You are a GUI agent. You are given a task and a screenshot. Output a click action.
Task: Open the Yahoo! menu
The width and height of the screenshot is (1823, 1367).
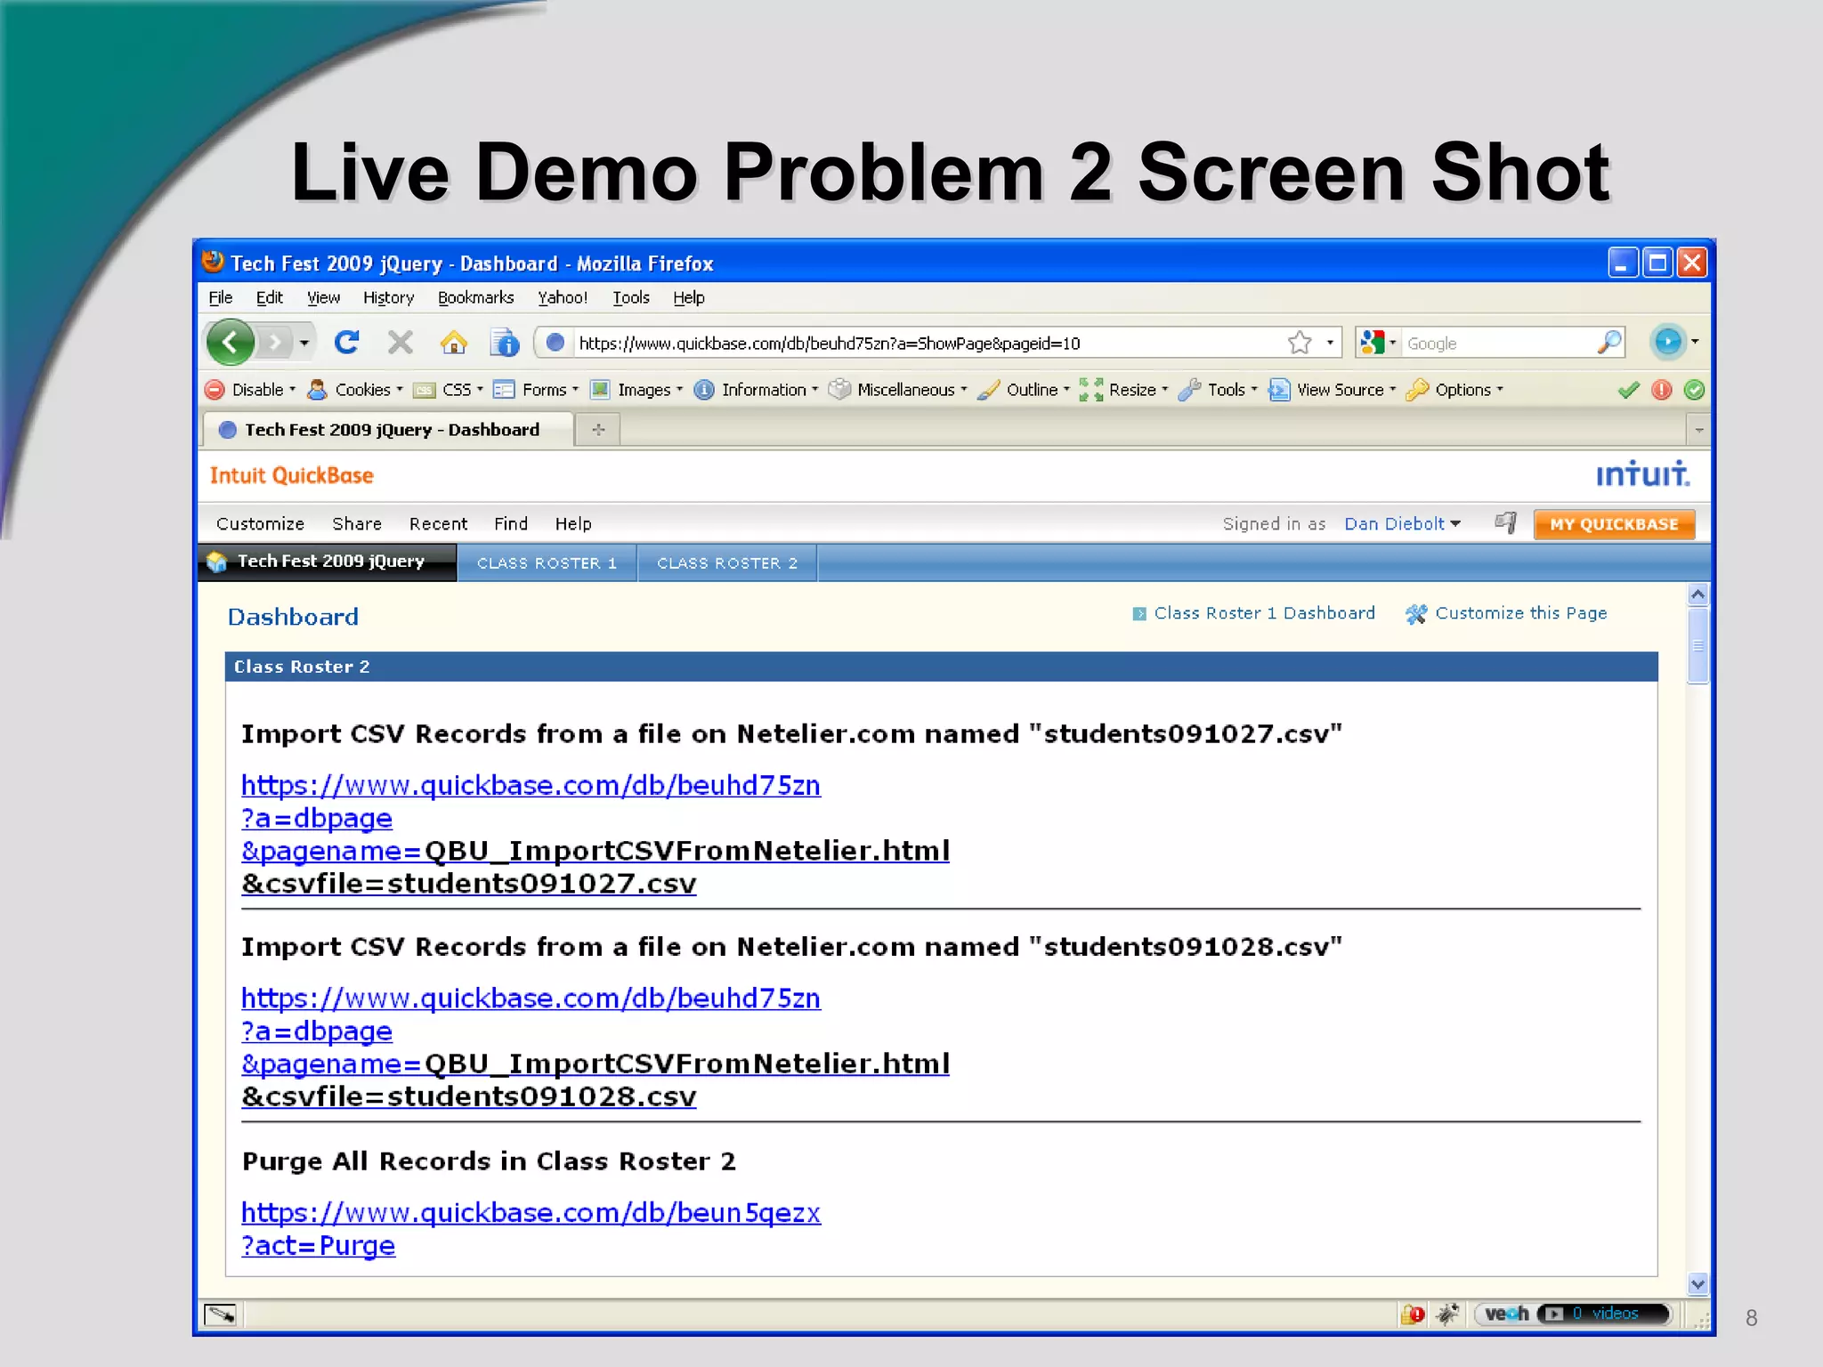(562, 297)
